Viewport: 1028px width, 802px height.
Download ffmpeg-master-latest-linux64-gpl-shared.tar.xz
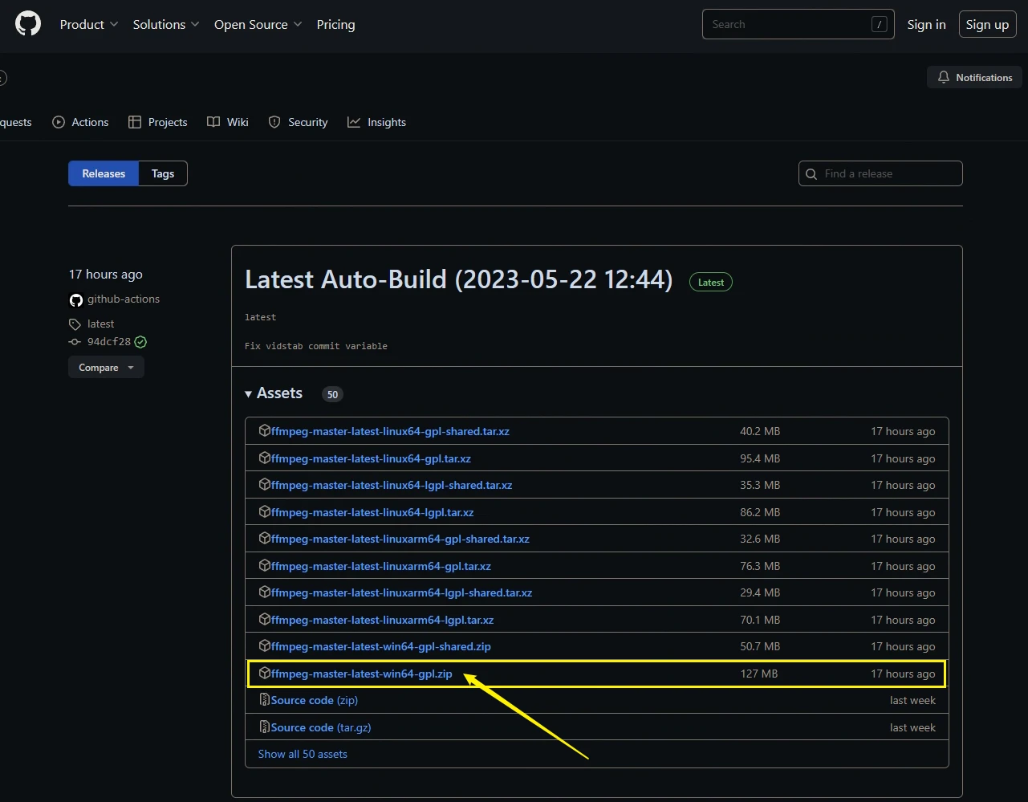390,431
